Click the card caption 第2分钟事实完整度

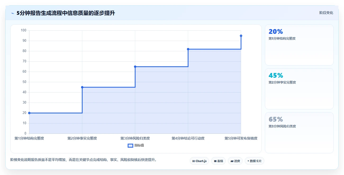pyautogui.click(x=282, y=82)
